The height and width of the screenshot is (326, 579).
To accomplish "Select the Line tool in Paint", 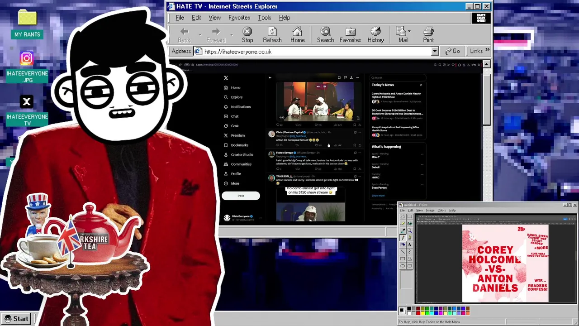I will click(403, 252).
